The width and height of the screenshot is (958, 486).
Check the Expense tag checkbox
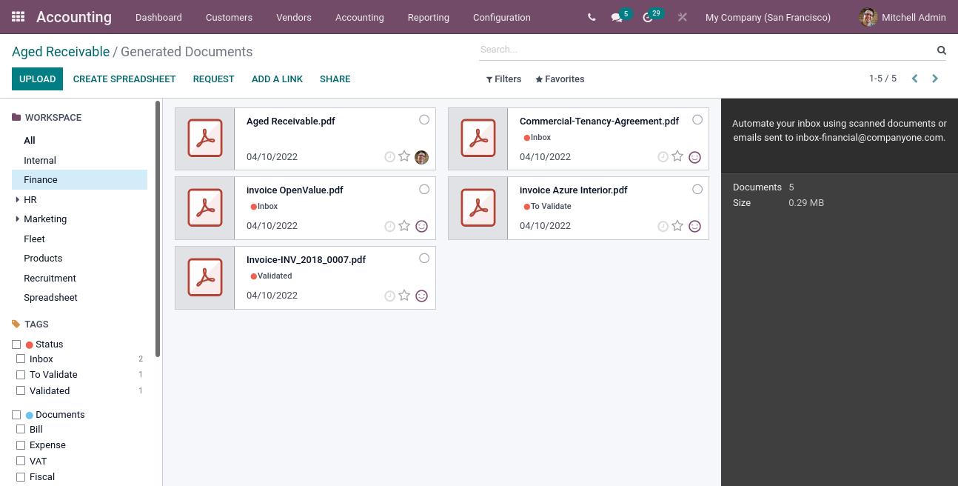point(21,445)
